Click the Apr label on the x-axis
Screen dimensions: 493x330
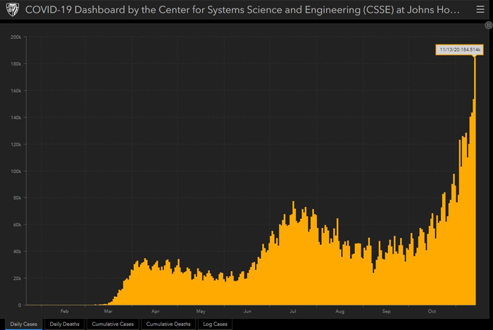tap(156, 311)
